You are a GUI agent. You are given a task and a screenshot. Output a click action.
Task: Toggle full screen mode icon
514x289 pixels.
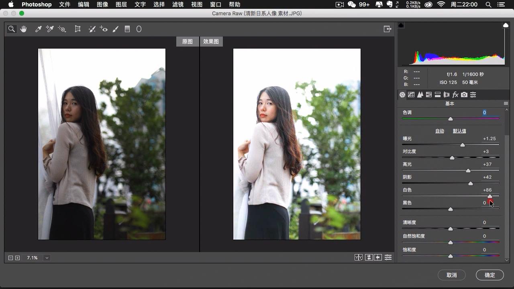point(388,29)
